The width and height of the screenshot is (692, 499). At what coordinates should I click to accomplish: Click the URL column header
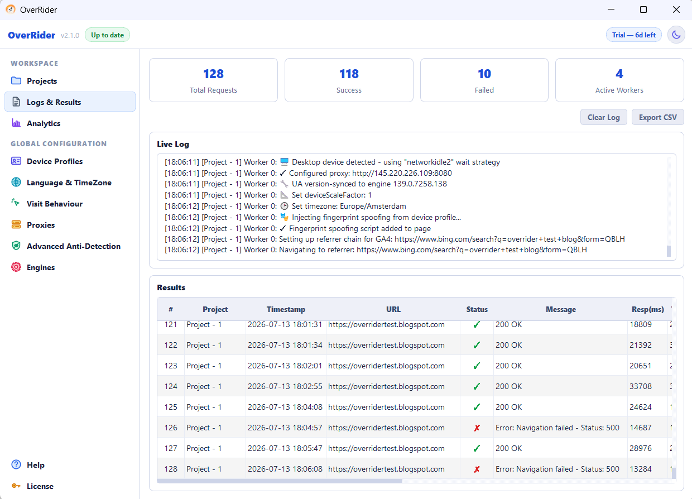[393, 309]
